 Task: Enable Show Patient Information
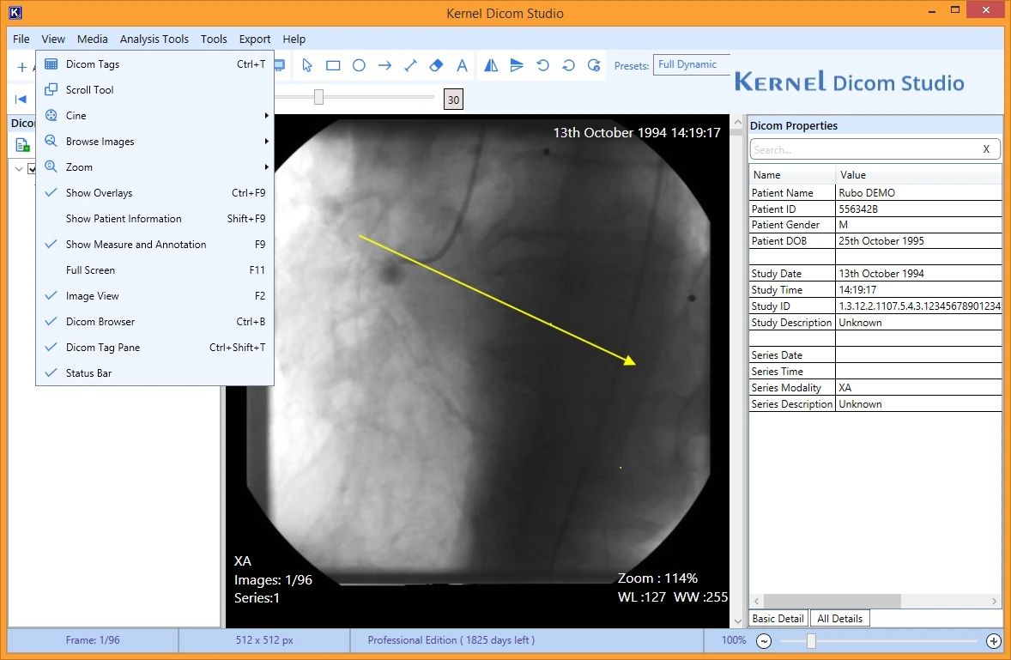click(x=154, y=219)
